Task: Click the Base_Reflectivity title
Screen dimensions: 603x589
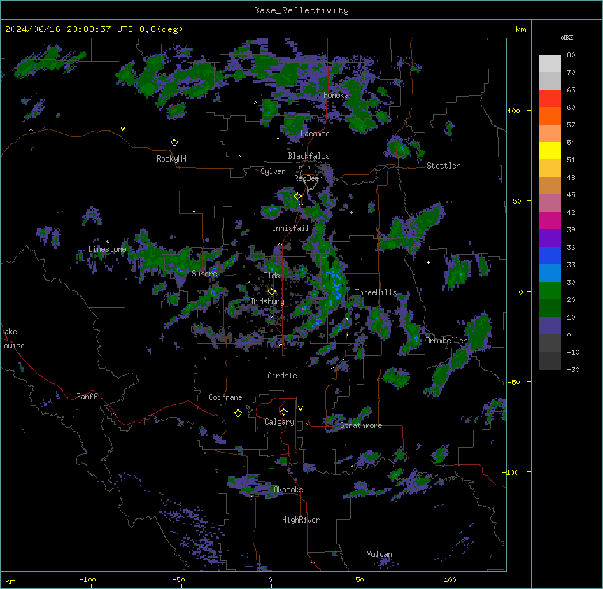Action: click(x=301, y=10)
